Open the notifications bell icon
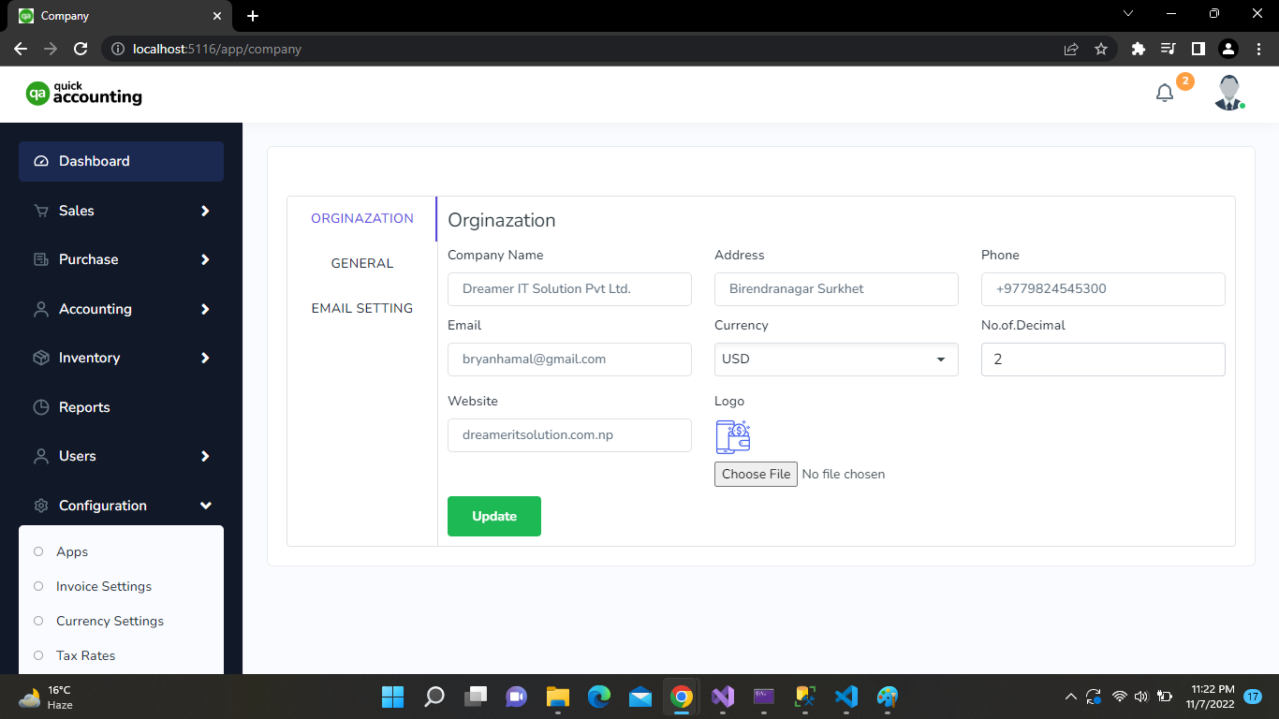 pos(1164,94)
